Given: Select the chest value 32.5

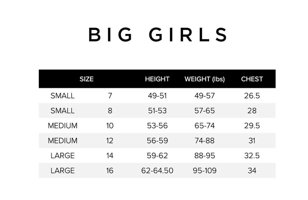Looking at the screenshot, I should coord(252,156).
